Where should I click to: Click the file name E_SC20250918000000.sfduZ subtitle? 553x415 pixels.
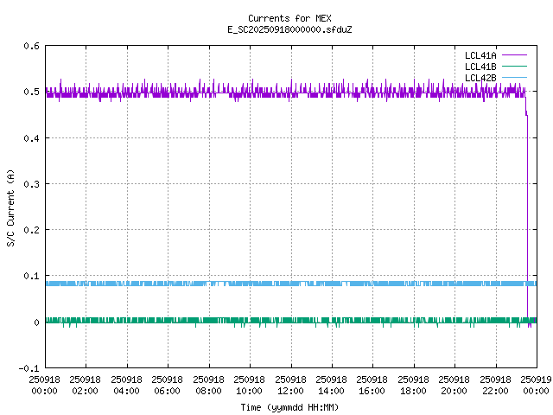pyautogui.click(x=289, y=29)
